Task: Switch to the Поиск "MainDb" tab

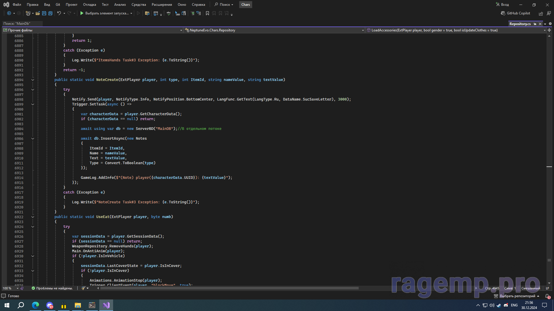Action: tap(17, 24)
